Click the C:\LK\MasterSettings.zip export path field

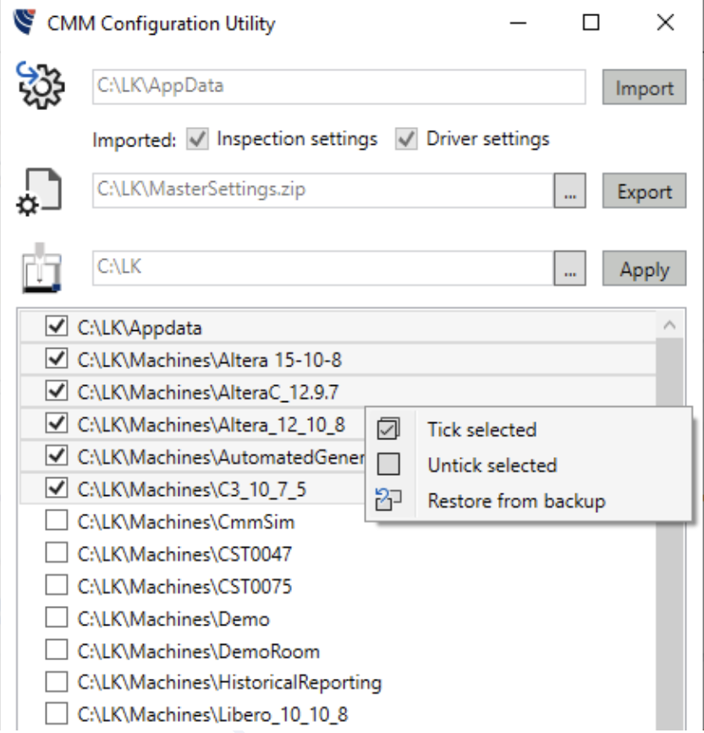[323, 190]
